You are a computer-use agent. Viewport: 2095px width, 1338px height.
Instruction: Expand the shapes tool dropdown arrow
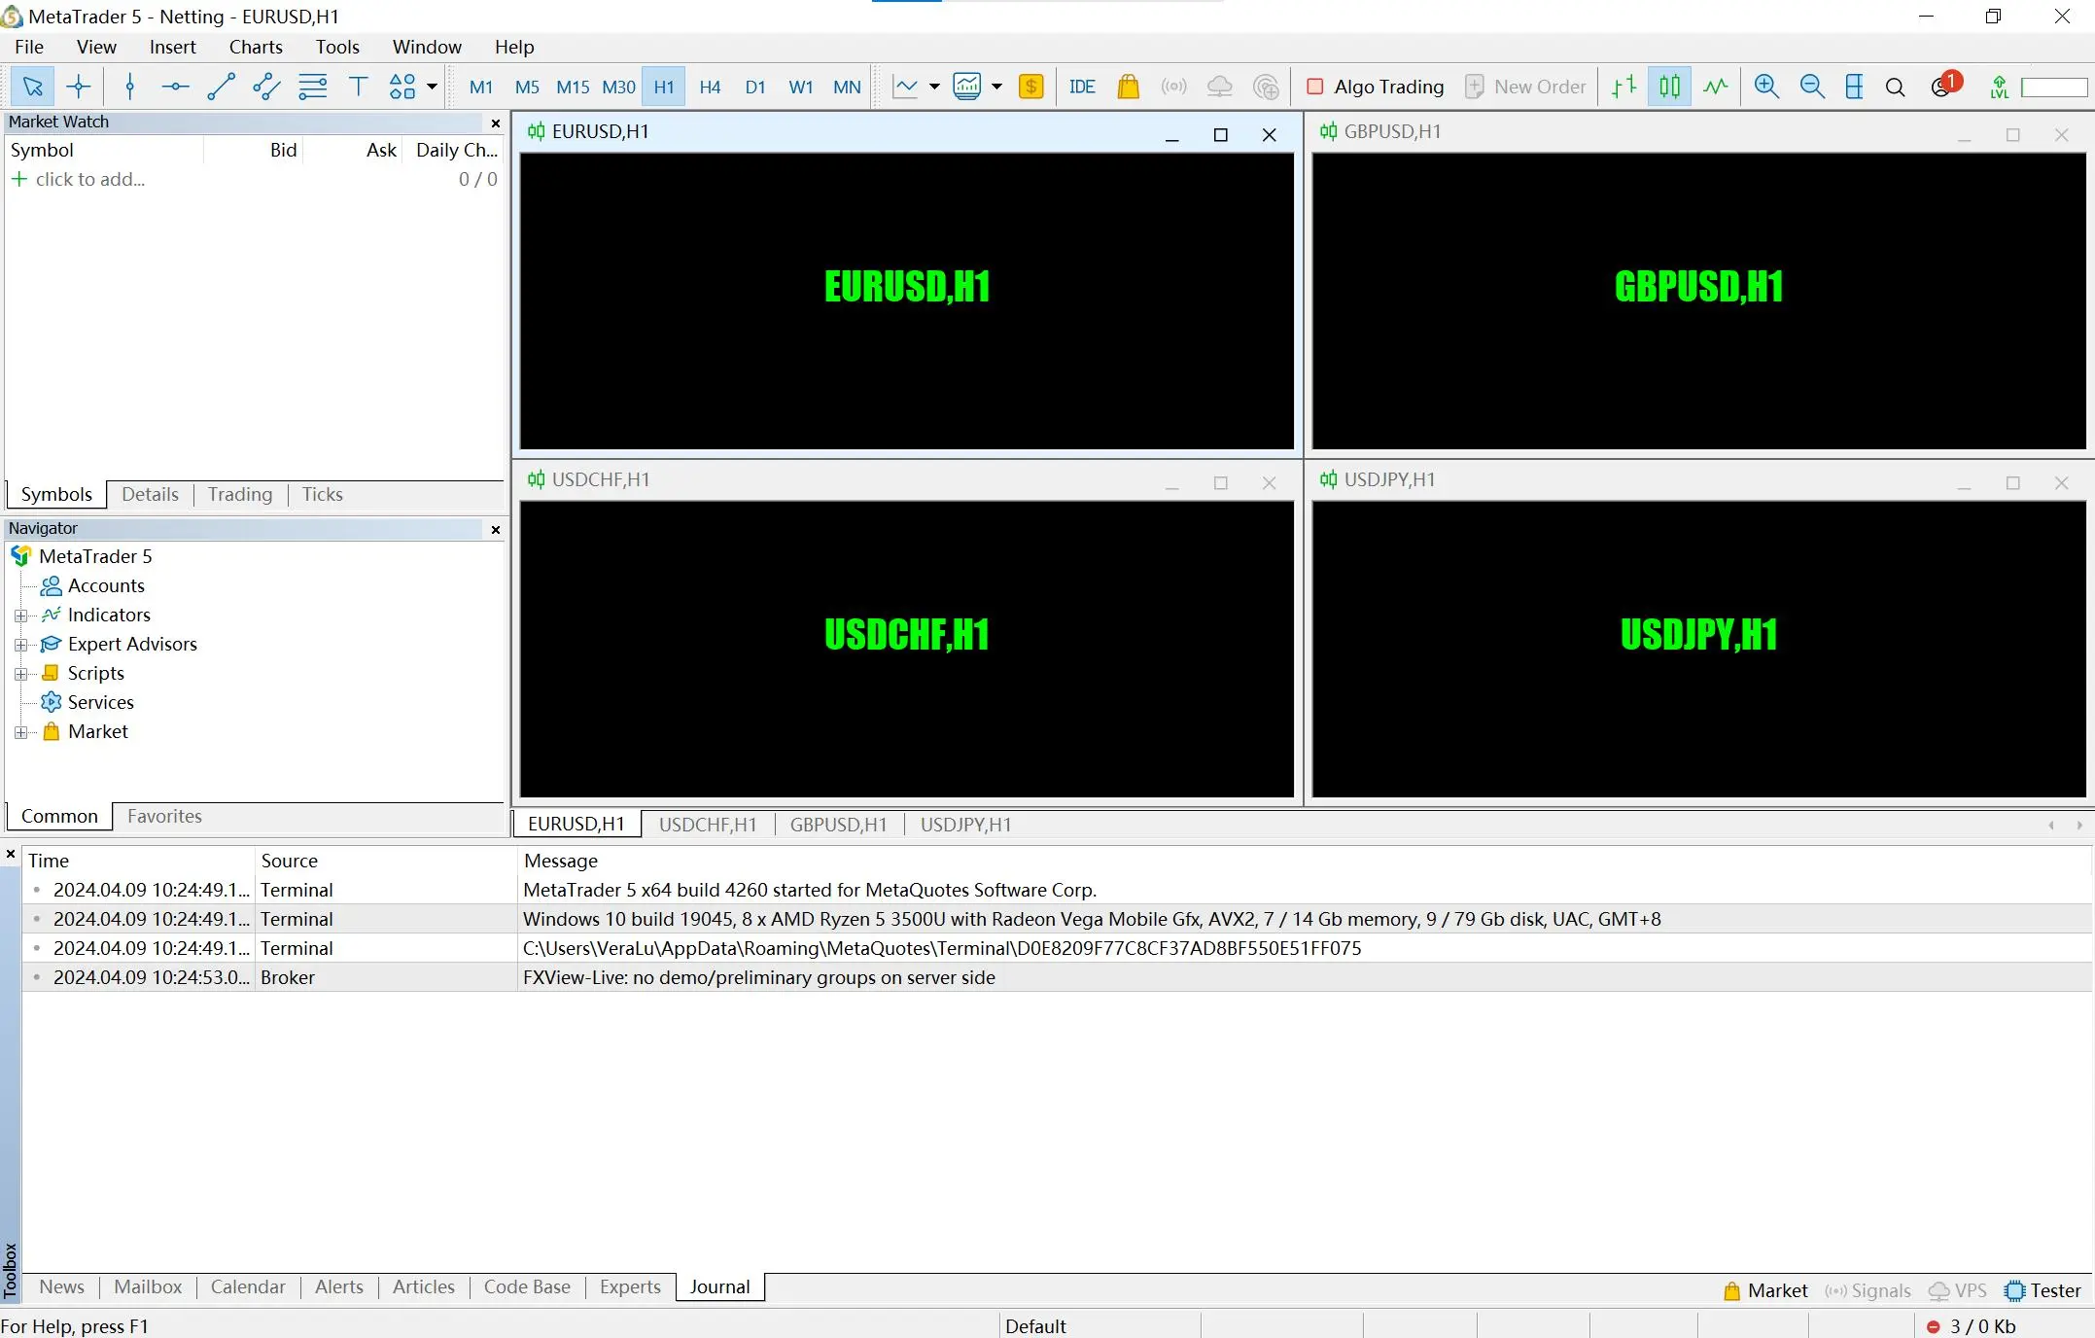[x=432, y=87]
